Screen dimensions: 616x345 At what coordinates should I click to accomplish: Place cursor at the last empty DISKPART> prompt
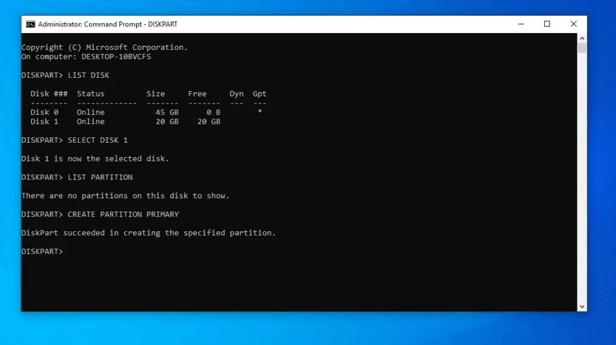coord(66,251)
